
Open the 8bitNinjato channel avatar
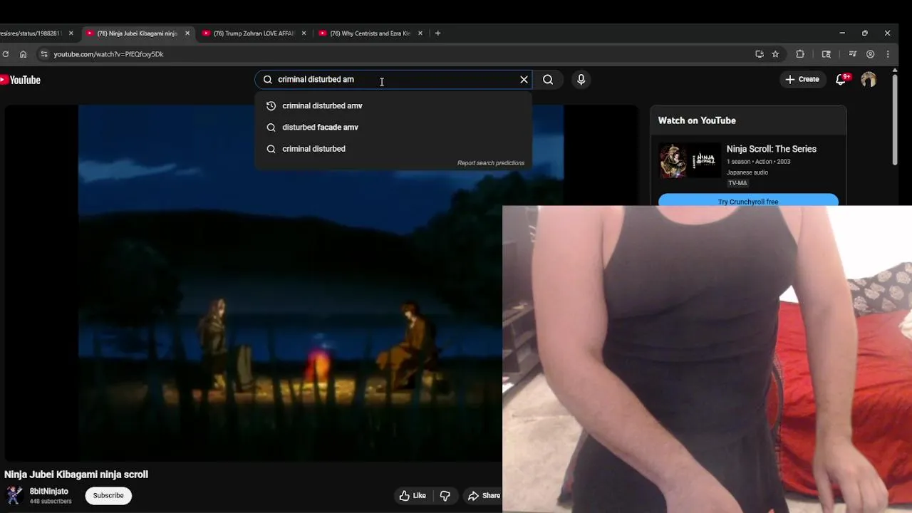[x=14, y=495]
